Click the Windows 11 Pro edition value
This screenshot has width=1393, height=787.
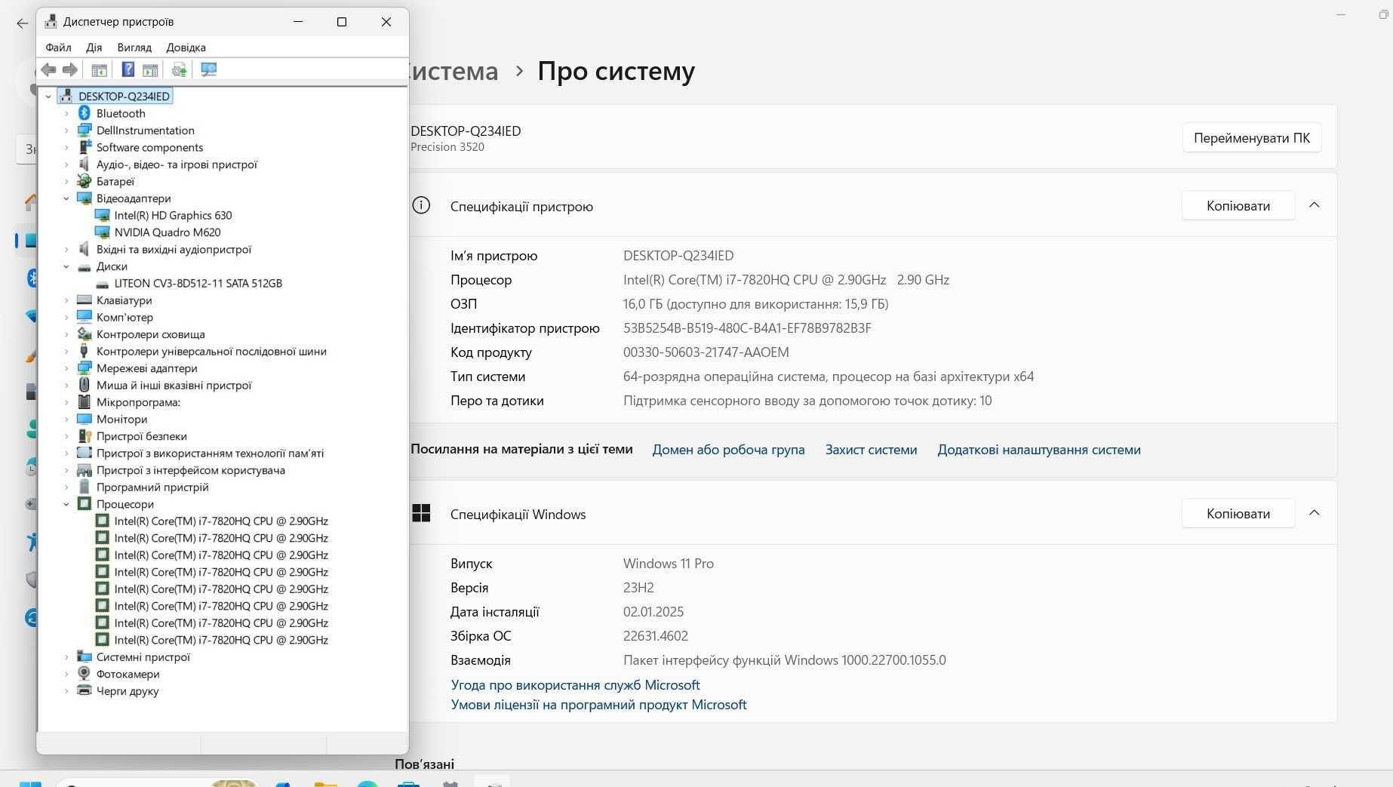pyautogui.click(x=668, y=564)
